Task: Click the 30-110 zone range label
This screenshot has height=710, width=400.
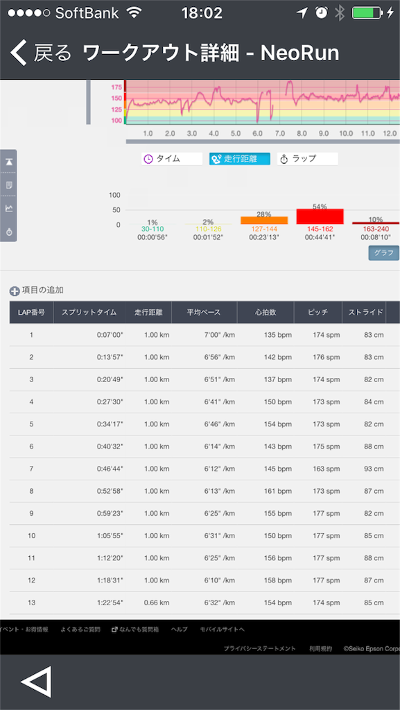Action: point(153,229)
